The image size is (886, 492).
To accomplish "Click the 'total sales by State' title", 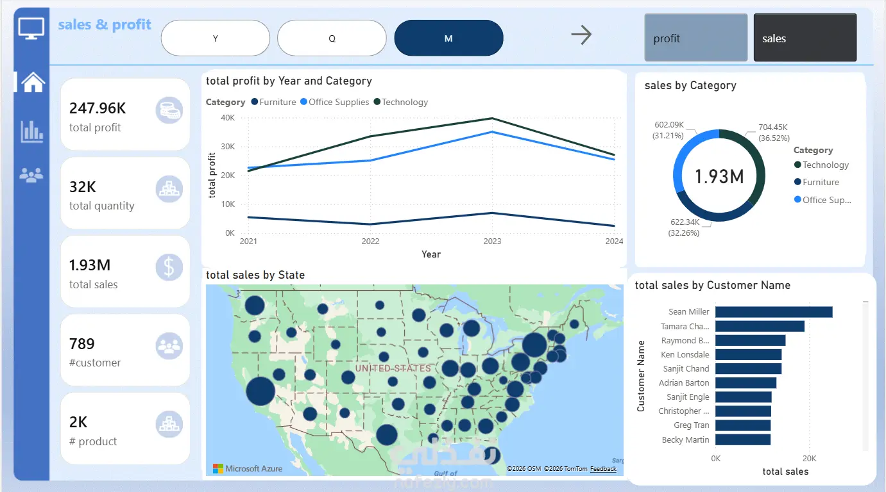I will pos(255,275).
